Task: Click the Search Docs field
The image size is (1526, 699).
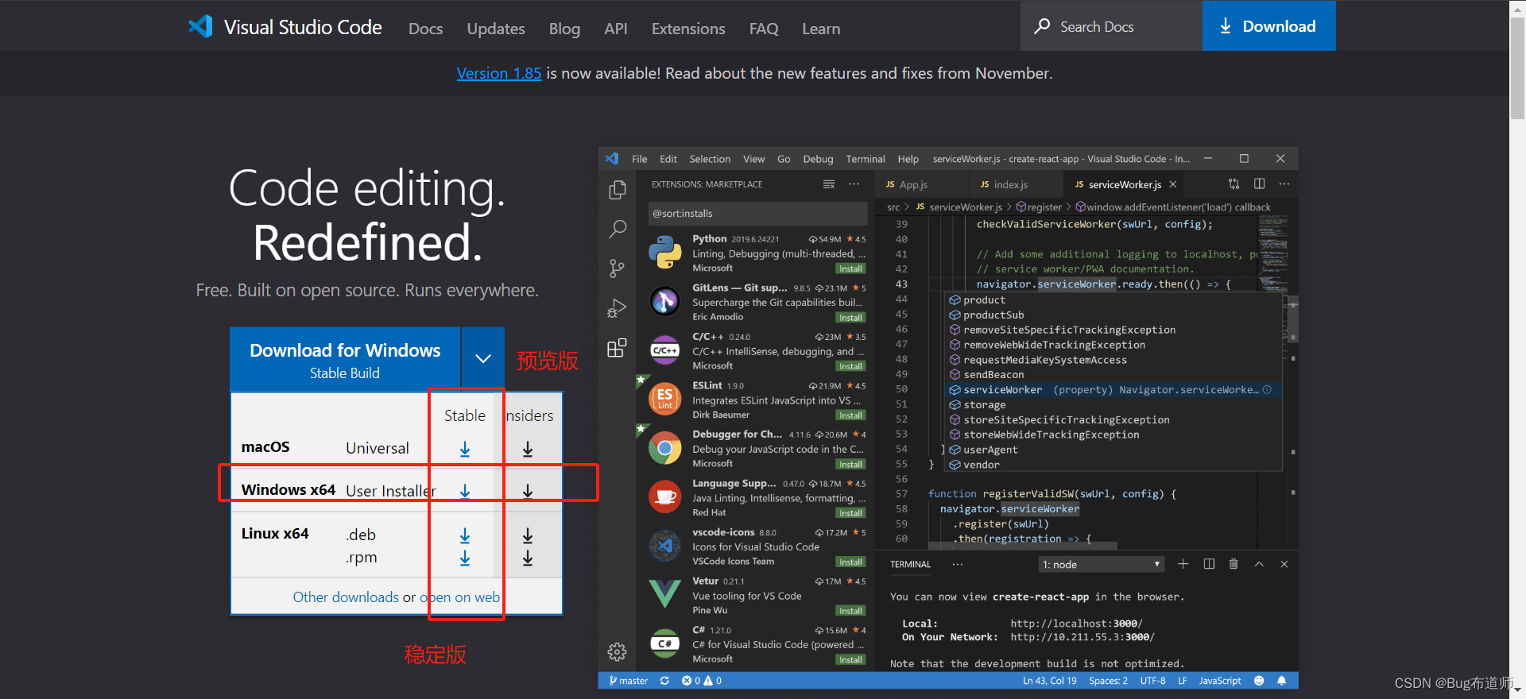Action: point(1111,26)
